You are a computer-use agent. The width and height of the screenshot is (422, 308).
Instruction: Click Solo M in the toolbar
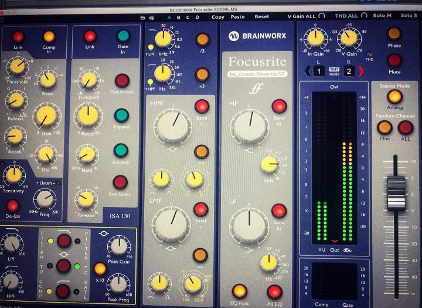coord(382,15)
